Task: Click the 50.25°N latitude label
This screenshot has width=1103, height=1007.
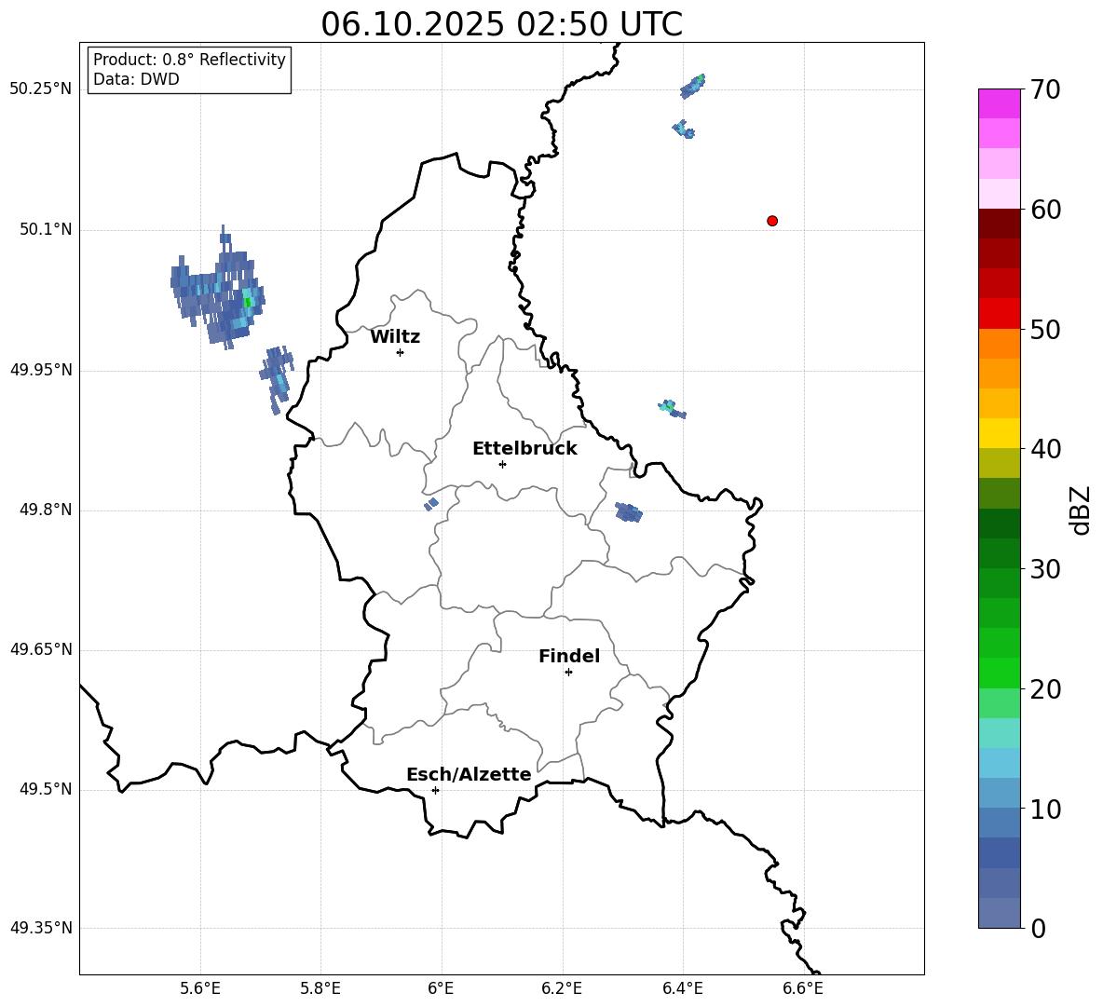Action: (x=40, y=89)
